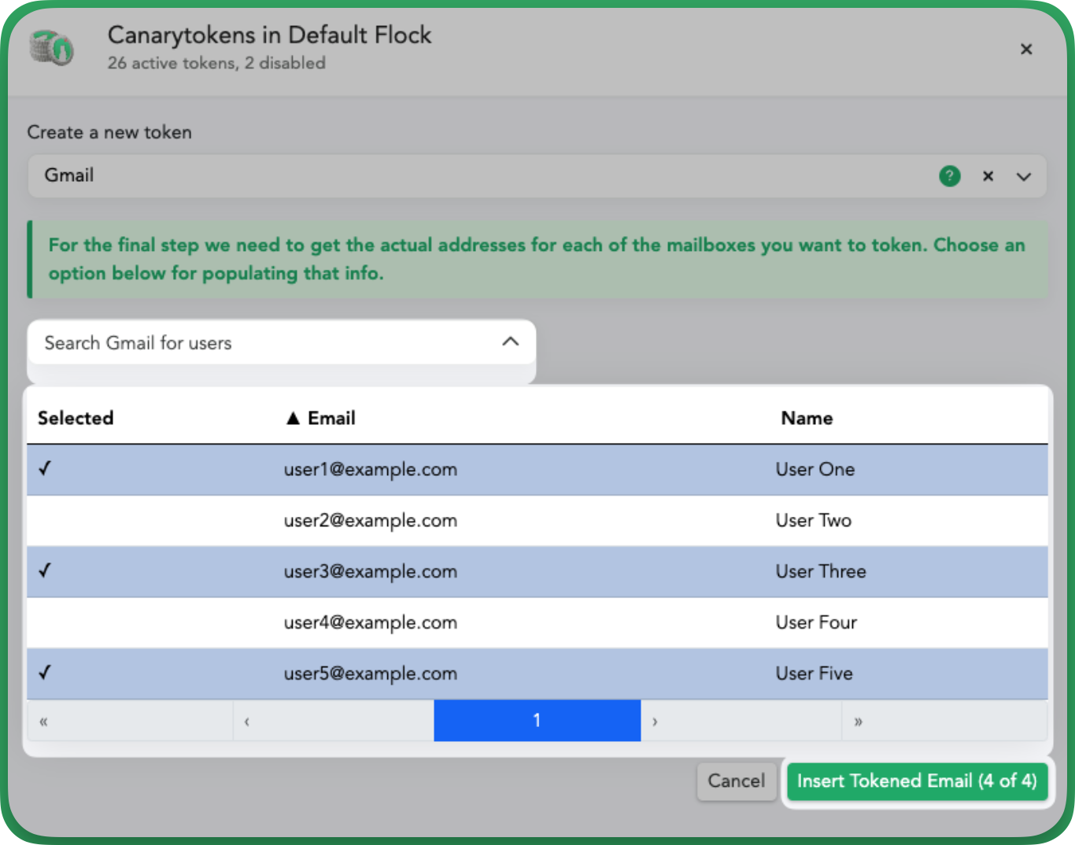Click the green instruction message banner
Viewport: 1075px width, 845px height.
click(x=537, y=259)
